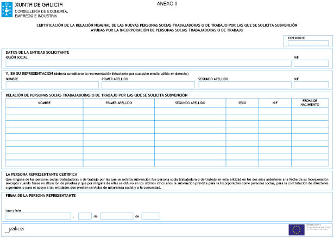Click first row NIF cell in table

[x=275, y=111]
